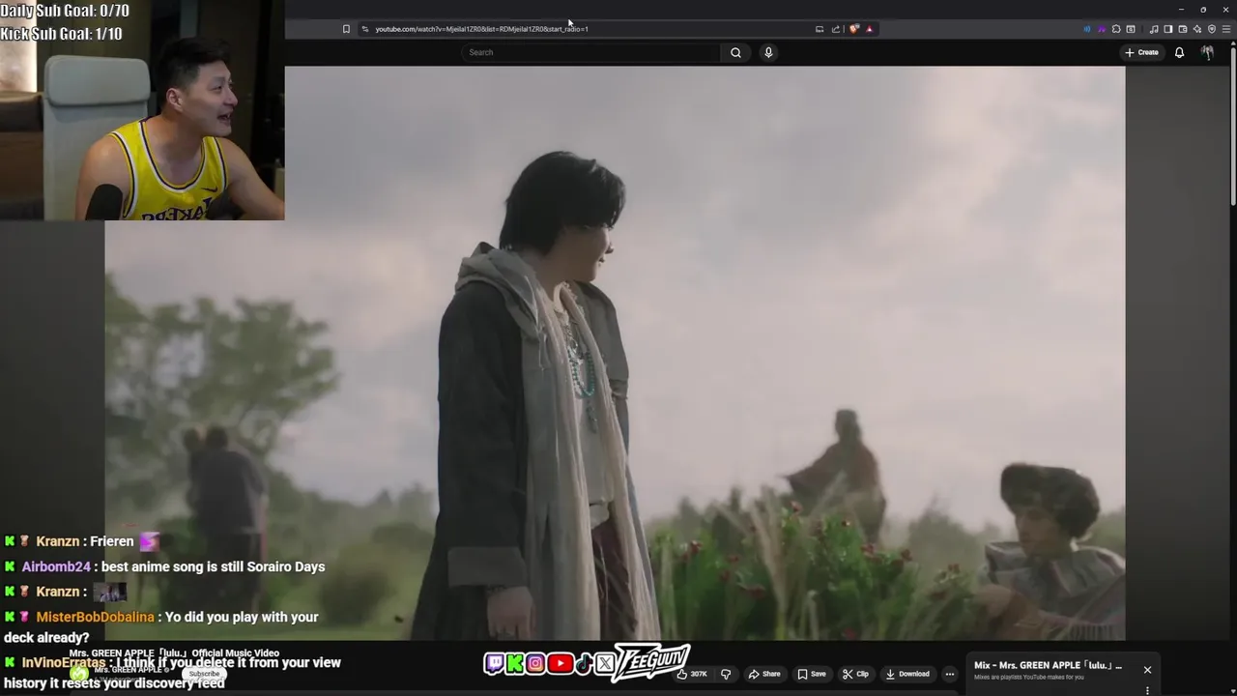Open the Mix playlist vertical dots menu
This screenshot has height=696, width=1237.
(x=1147, y=690)
